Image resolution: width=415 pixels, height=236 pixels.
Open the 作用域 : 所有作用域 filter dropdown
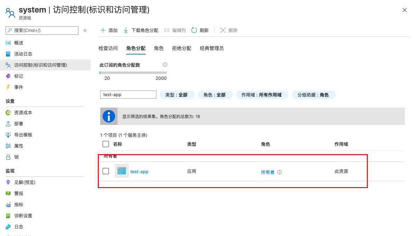(262, 95)
